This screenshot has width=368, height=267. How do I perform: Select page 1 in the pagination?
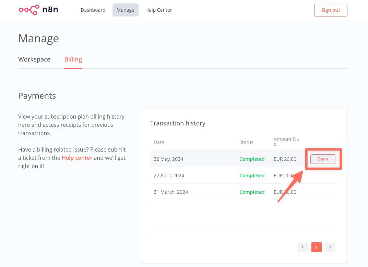316,247
